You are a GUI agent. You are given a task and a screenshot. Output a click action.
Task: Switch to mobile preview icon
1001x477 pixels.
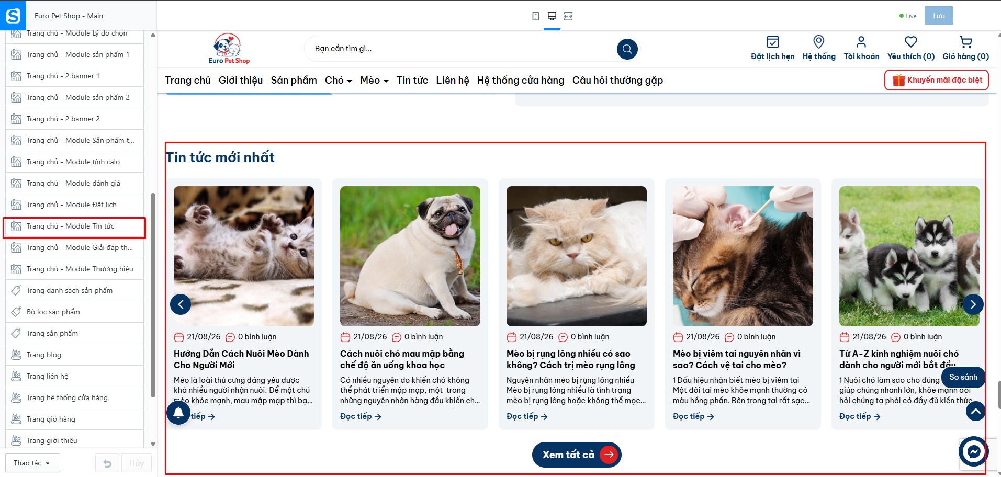pyautogui.click(x=535, y=16)
